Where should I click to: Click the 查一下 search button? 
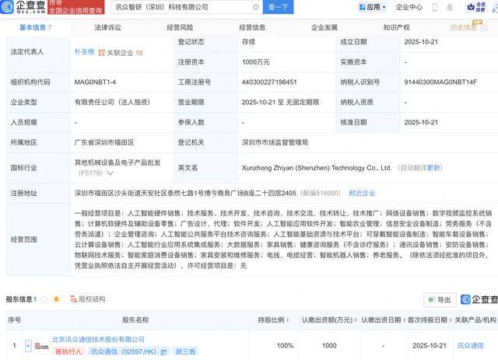coord(278,7)
